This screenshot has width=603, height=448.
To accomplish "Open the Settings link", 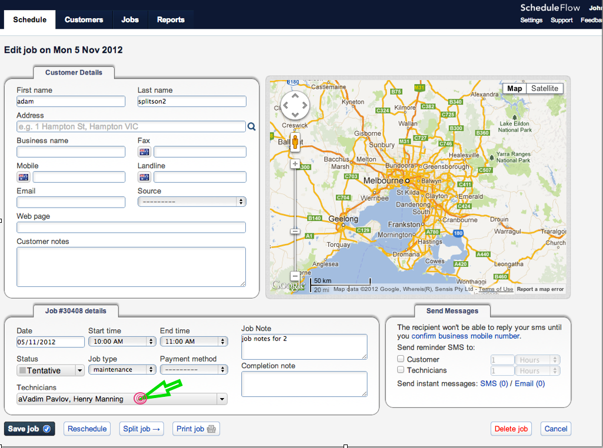I will [531, 20].
